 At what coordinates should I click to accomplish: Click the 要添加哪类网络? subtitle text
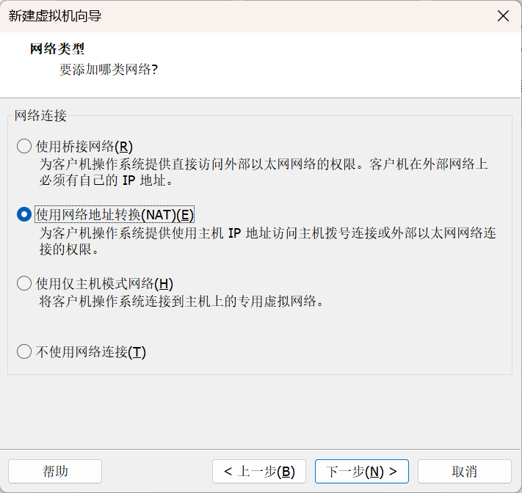click(x=109, y=70)
